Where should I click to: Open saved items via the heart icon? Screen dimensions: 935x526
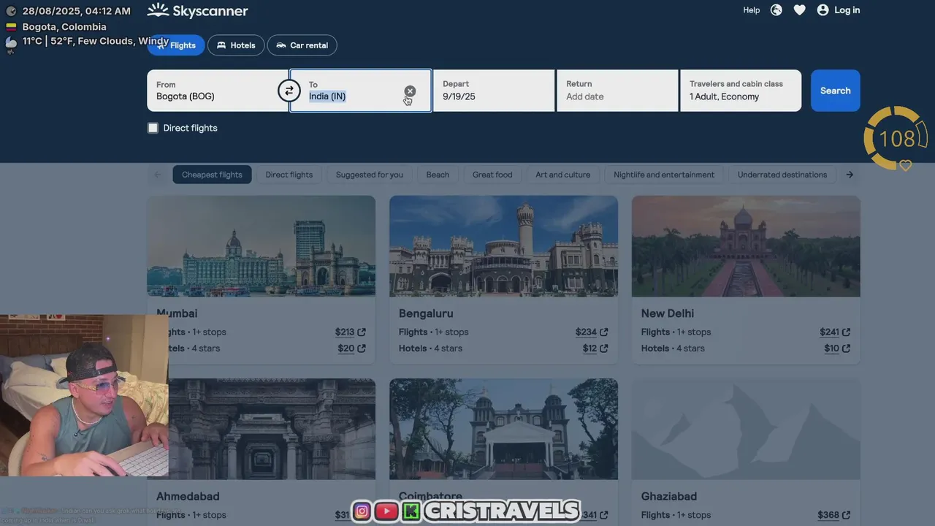coord(799,10)
